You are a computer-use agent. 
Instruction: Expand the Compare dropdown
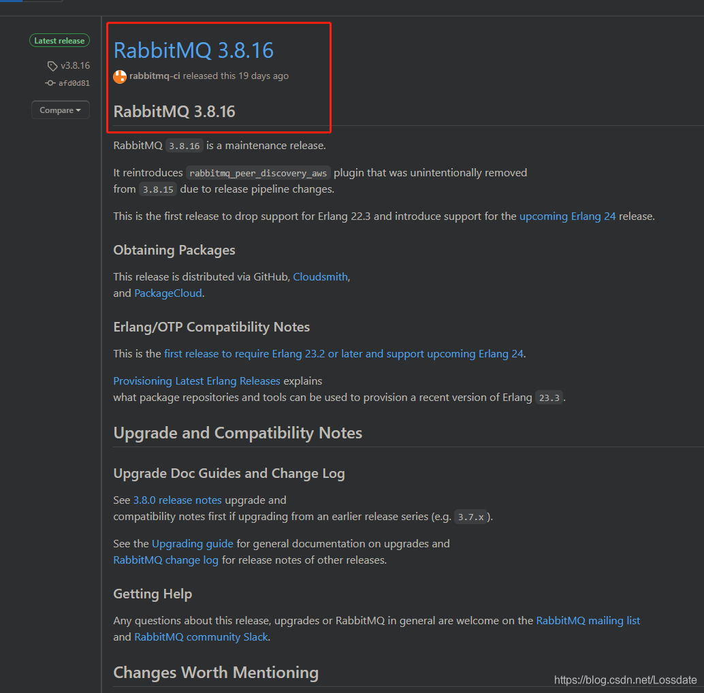point(60,110)
